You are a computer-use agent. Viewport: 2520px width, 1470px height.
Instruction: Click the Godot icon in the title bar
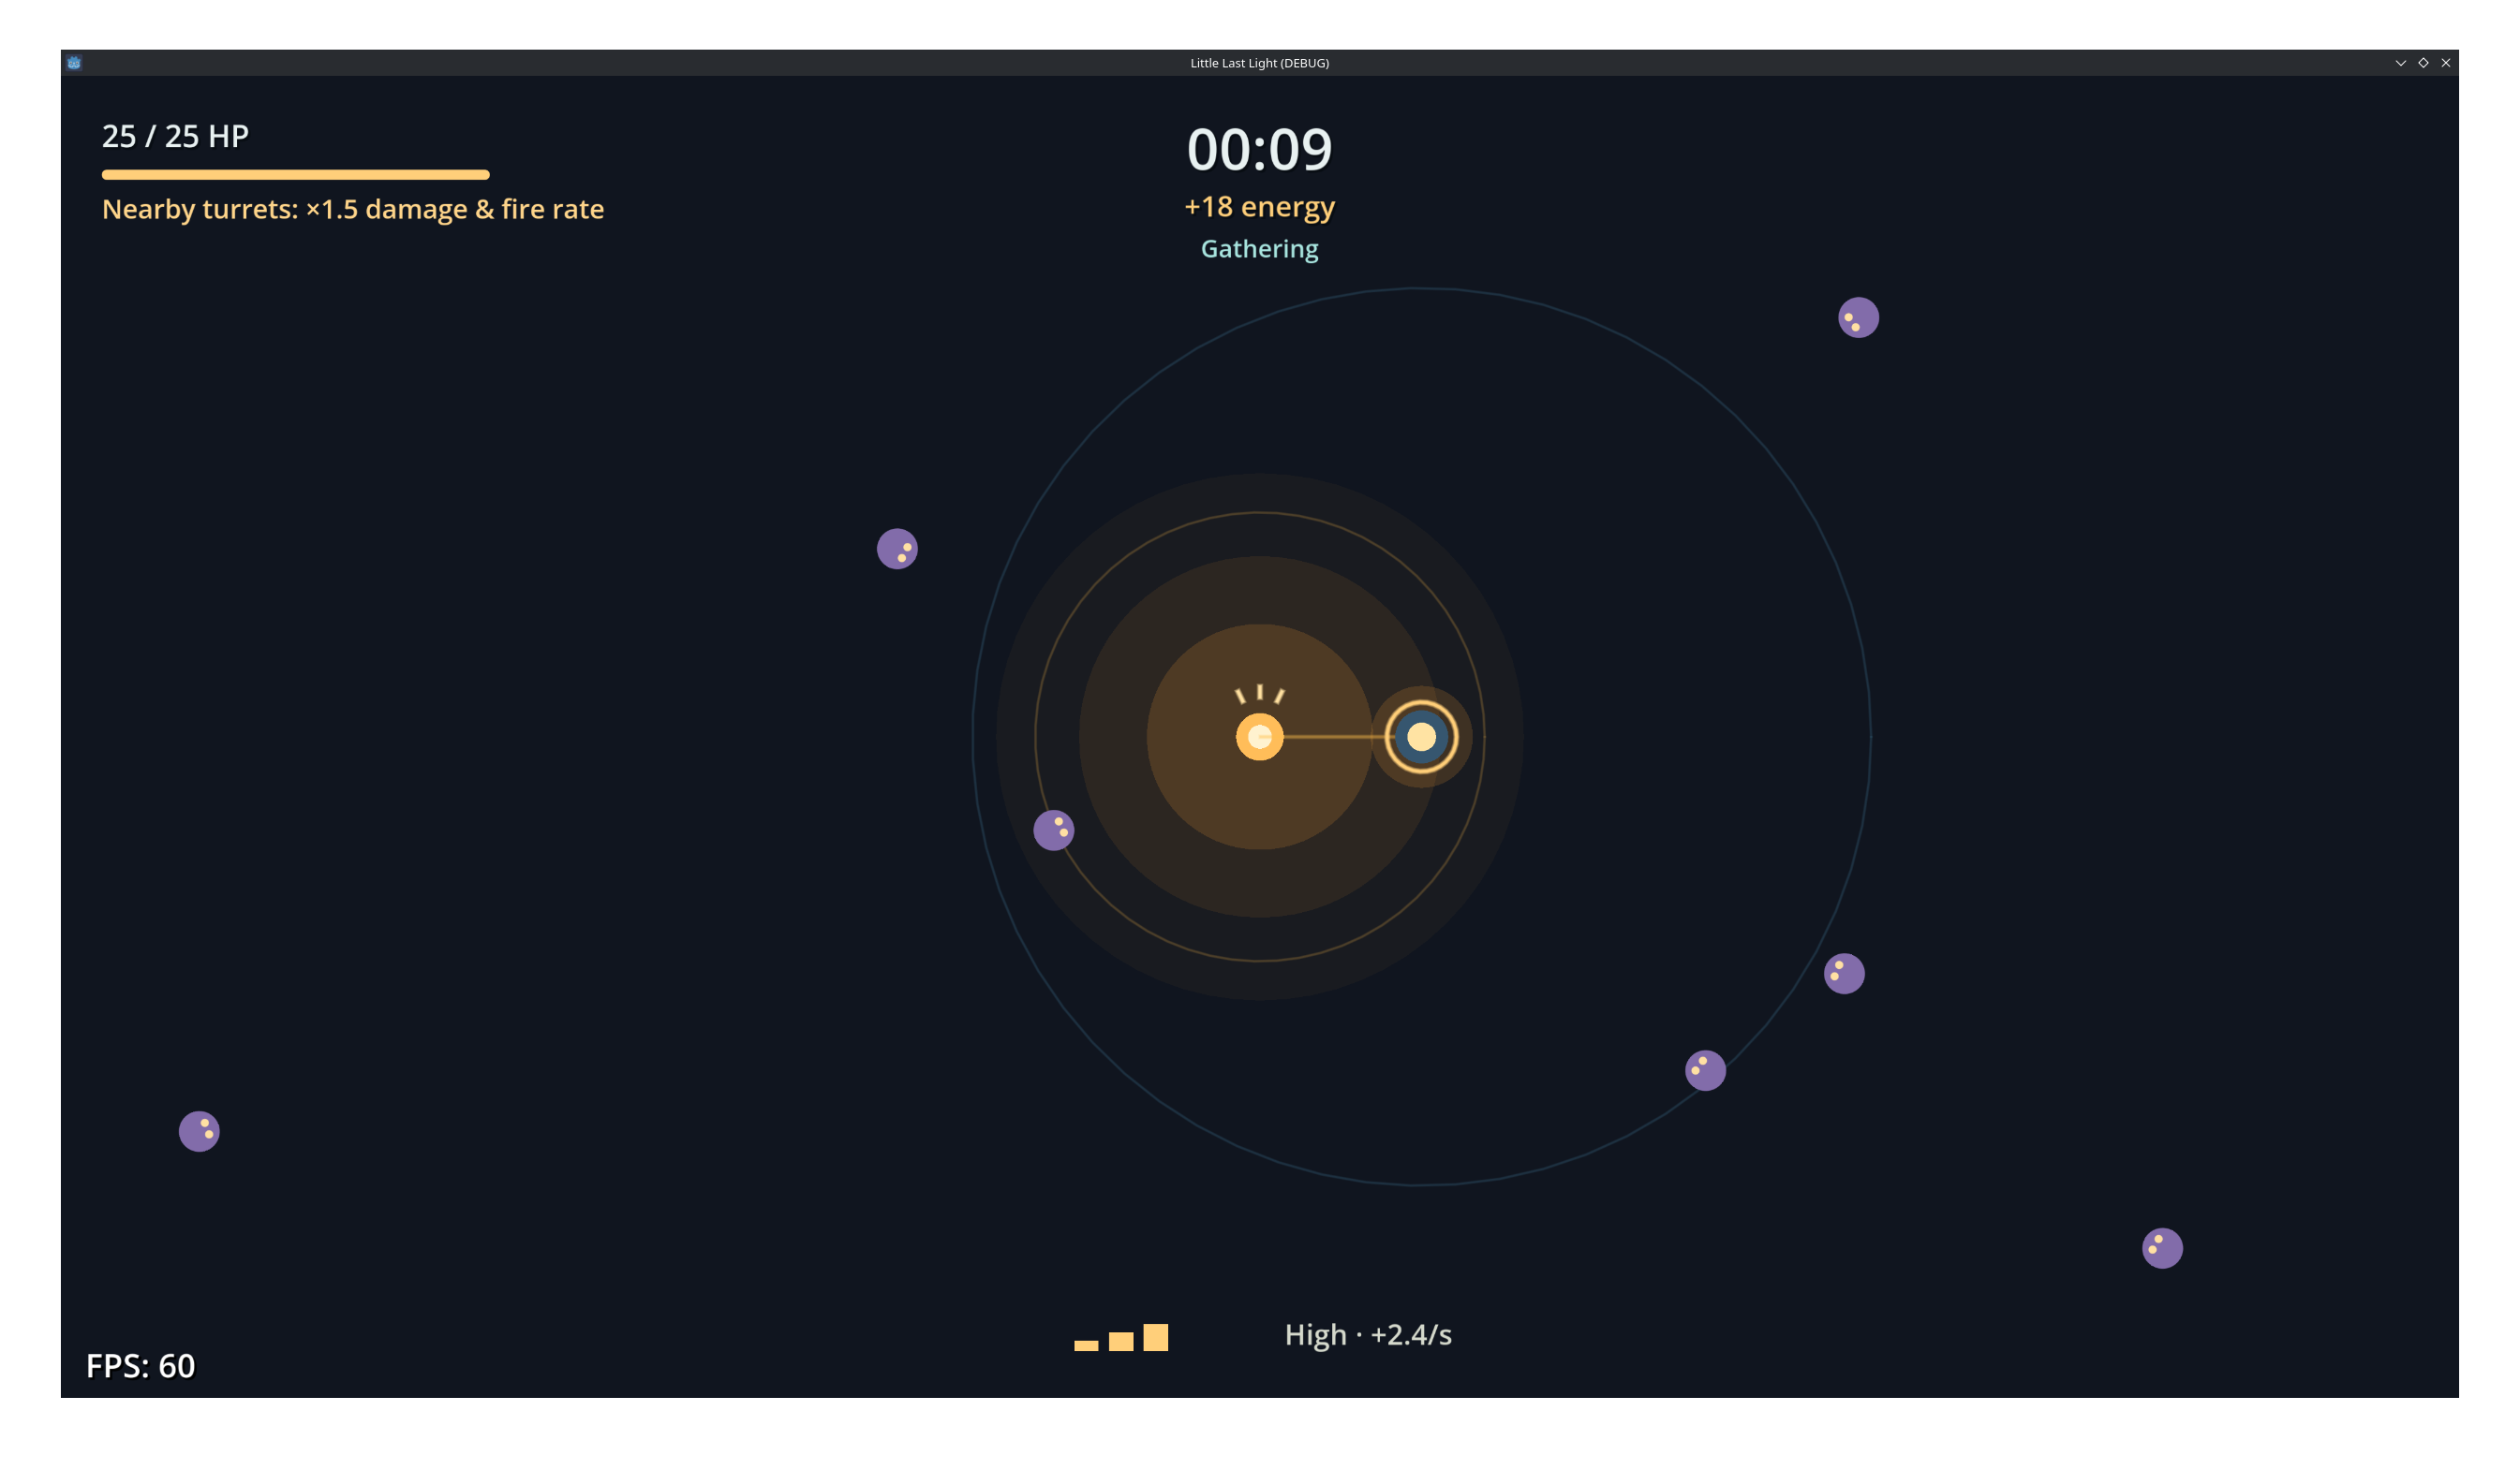[74, 63]
